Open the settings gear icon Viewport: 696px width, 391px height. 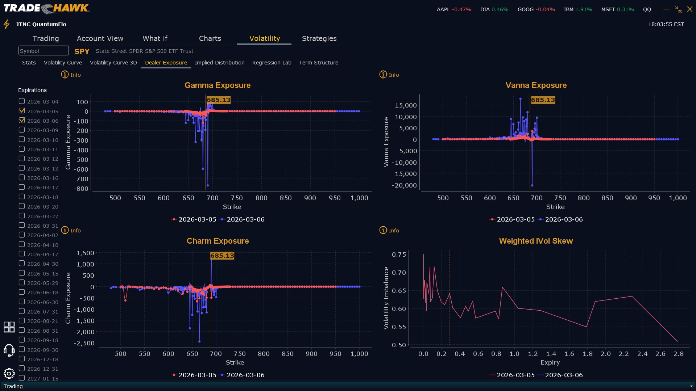[9, 373]
